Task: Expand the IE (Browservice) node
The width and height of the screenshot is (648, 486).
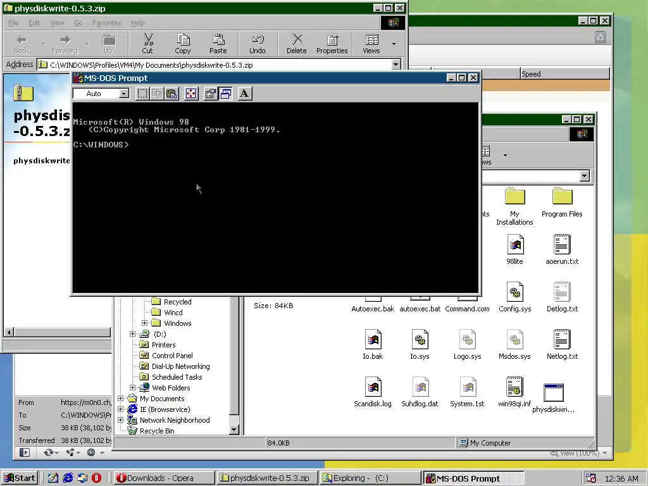Action: (x=120, y=409)
